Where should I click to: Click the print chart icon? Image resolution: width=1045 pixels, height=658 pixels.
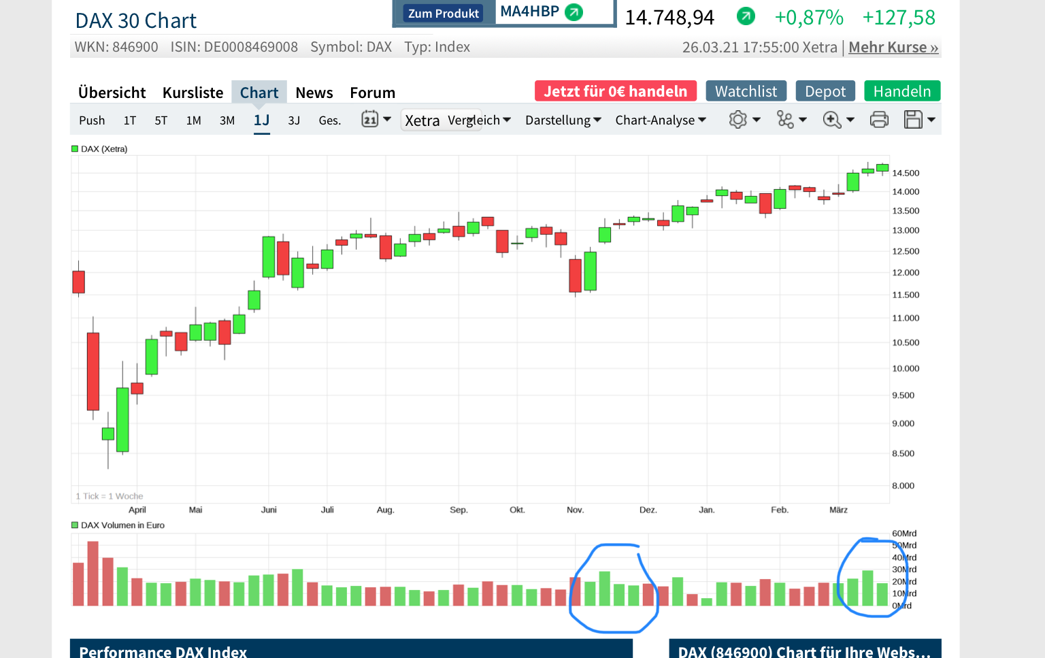(x=879, y=119)
